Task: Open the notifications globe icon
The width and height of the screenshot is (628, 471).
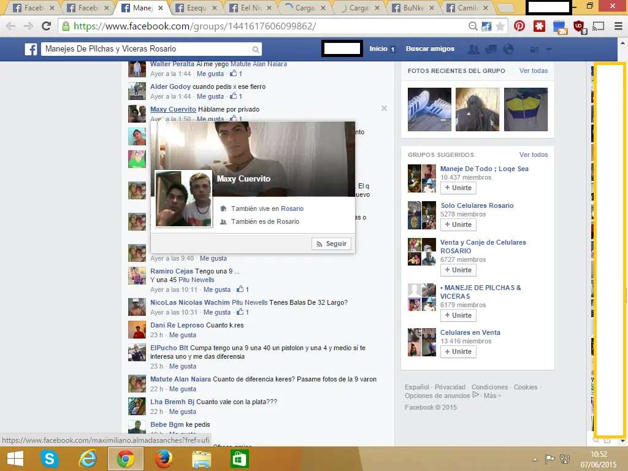Action: click(508, 49)
